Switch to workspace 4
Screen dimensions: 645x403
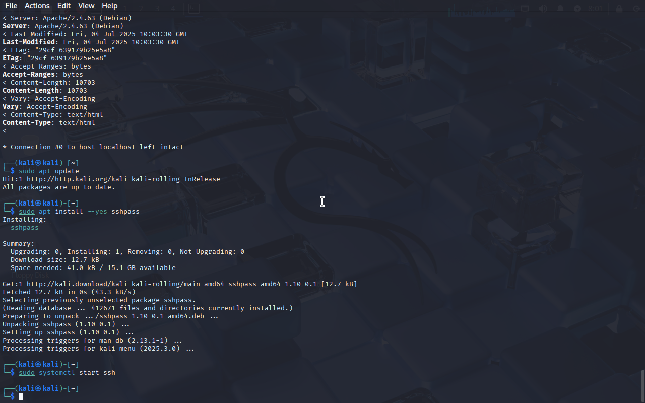[x=173, y=9]
